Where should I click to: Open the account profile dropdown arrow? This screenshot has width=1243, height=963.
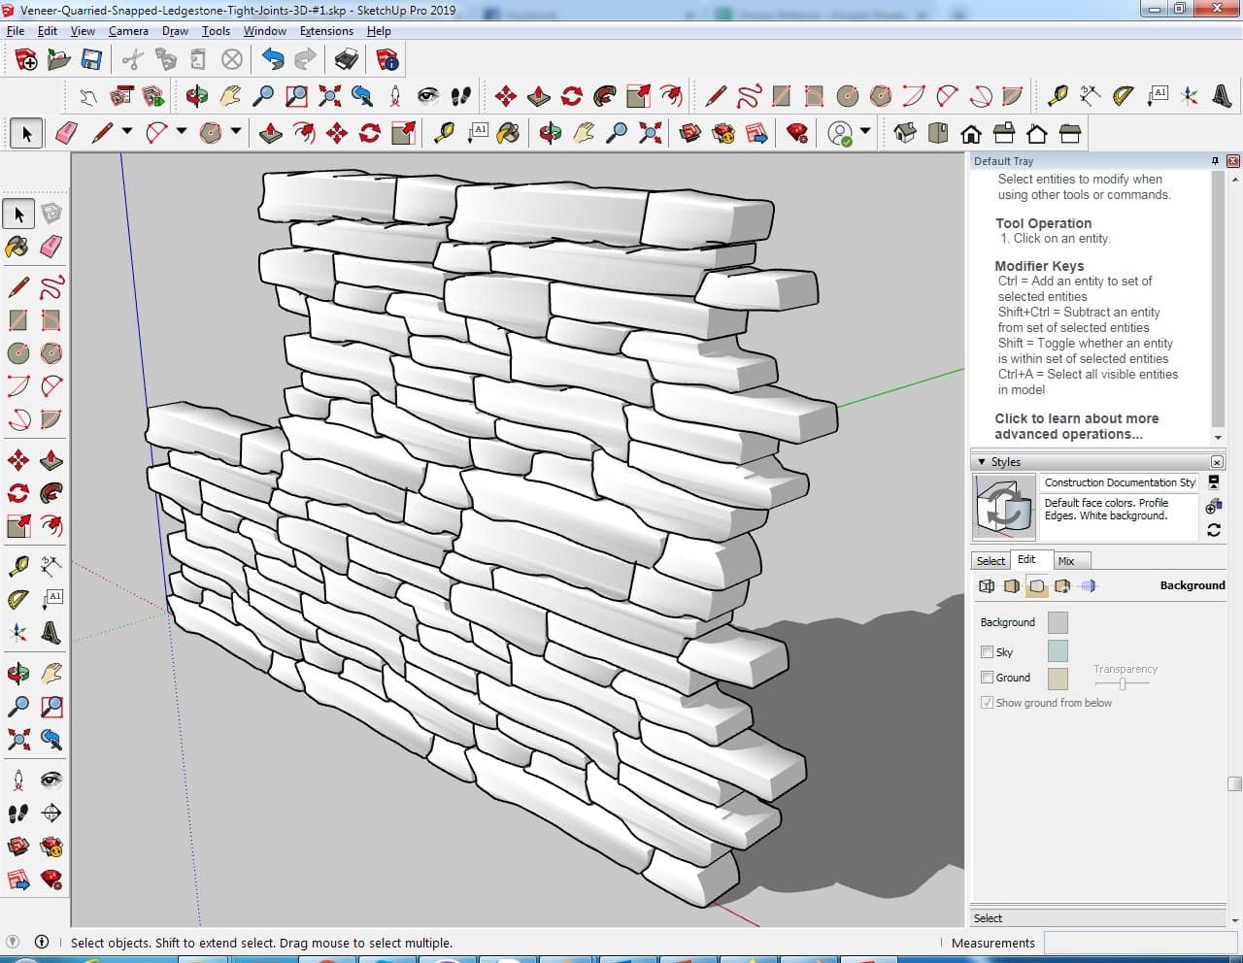[x=864, y=133]
